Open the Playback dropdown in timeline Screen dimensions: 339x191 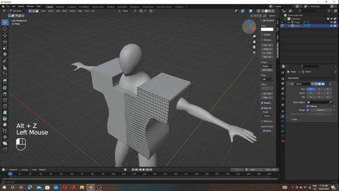click(x=14, y=170)
